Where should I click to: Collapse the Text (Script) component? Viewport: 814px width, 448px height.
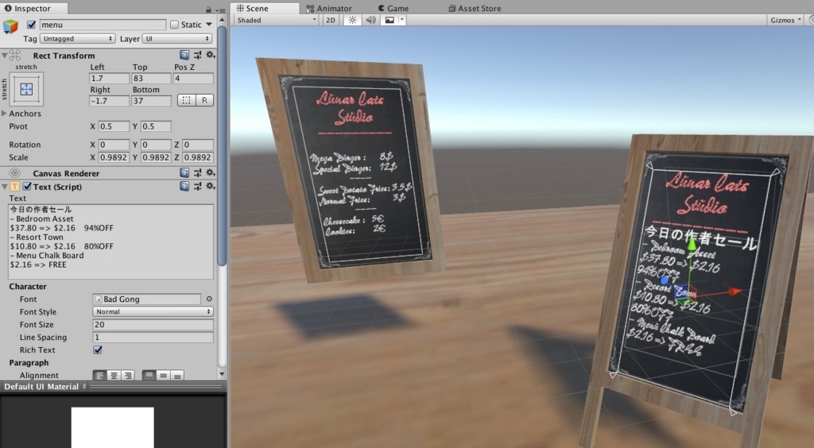[x=4, y=187]
